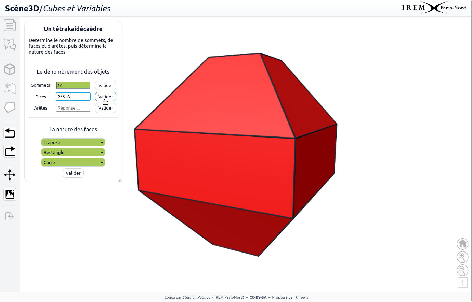The width and height of the screenshot is (472, 302).
Task: Validate the Faces answer
Action: coord(106,97)
